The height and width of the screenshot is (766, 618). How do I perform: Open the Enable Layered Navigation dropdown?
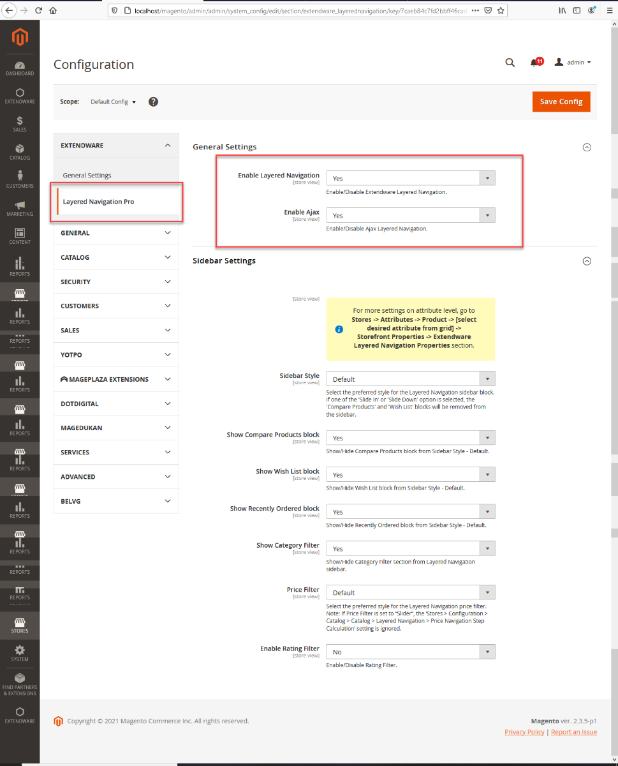[x=411, y=179]
